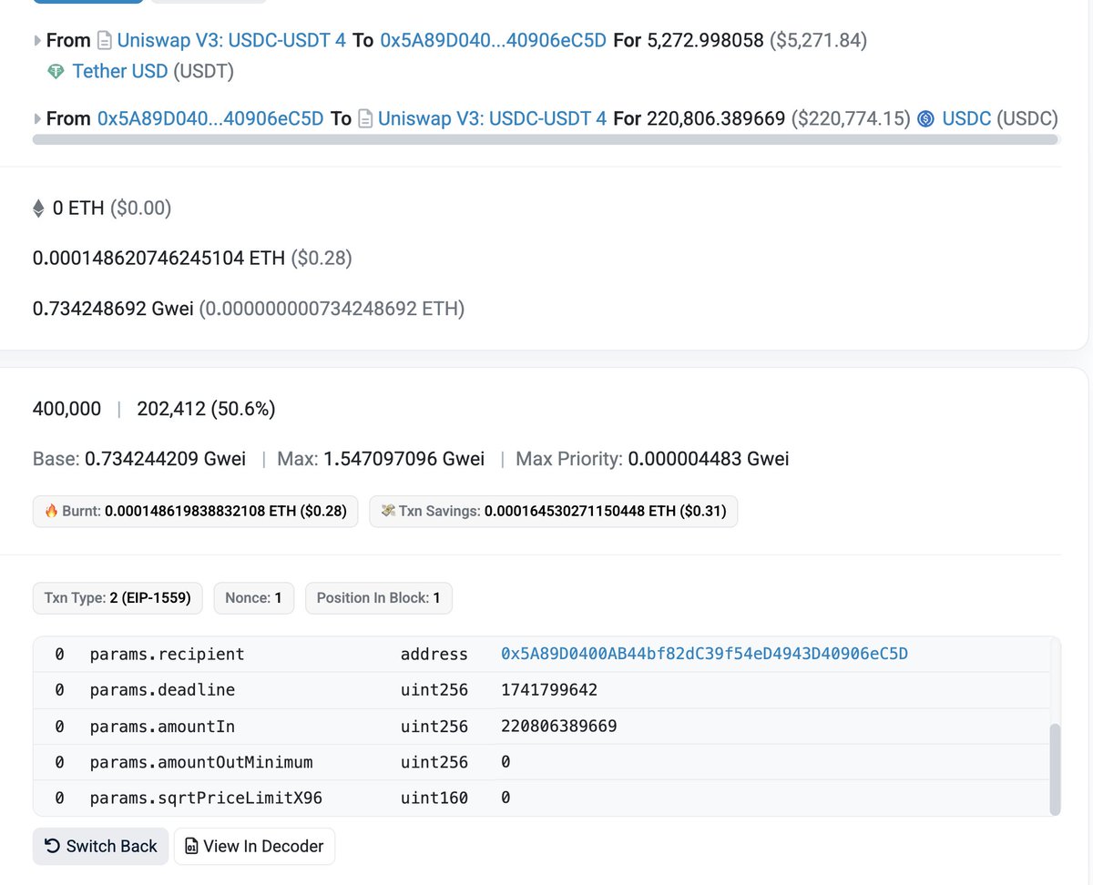Click the token transfers horizontal scrollbar
This screenshot has height=885, width=1093.
pyautogui.click(x=545, y=140)
